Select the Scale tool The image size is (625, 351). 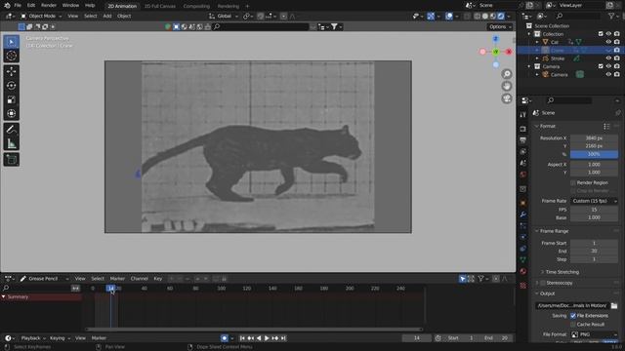pyautogui.click(x=11, y=99)
